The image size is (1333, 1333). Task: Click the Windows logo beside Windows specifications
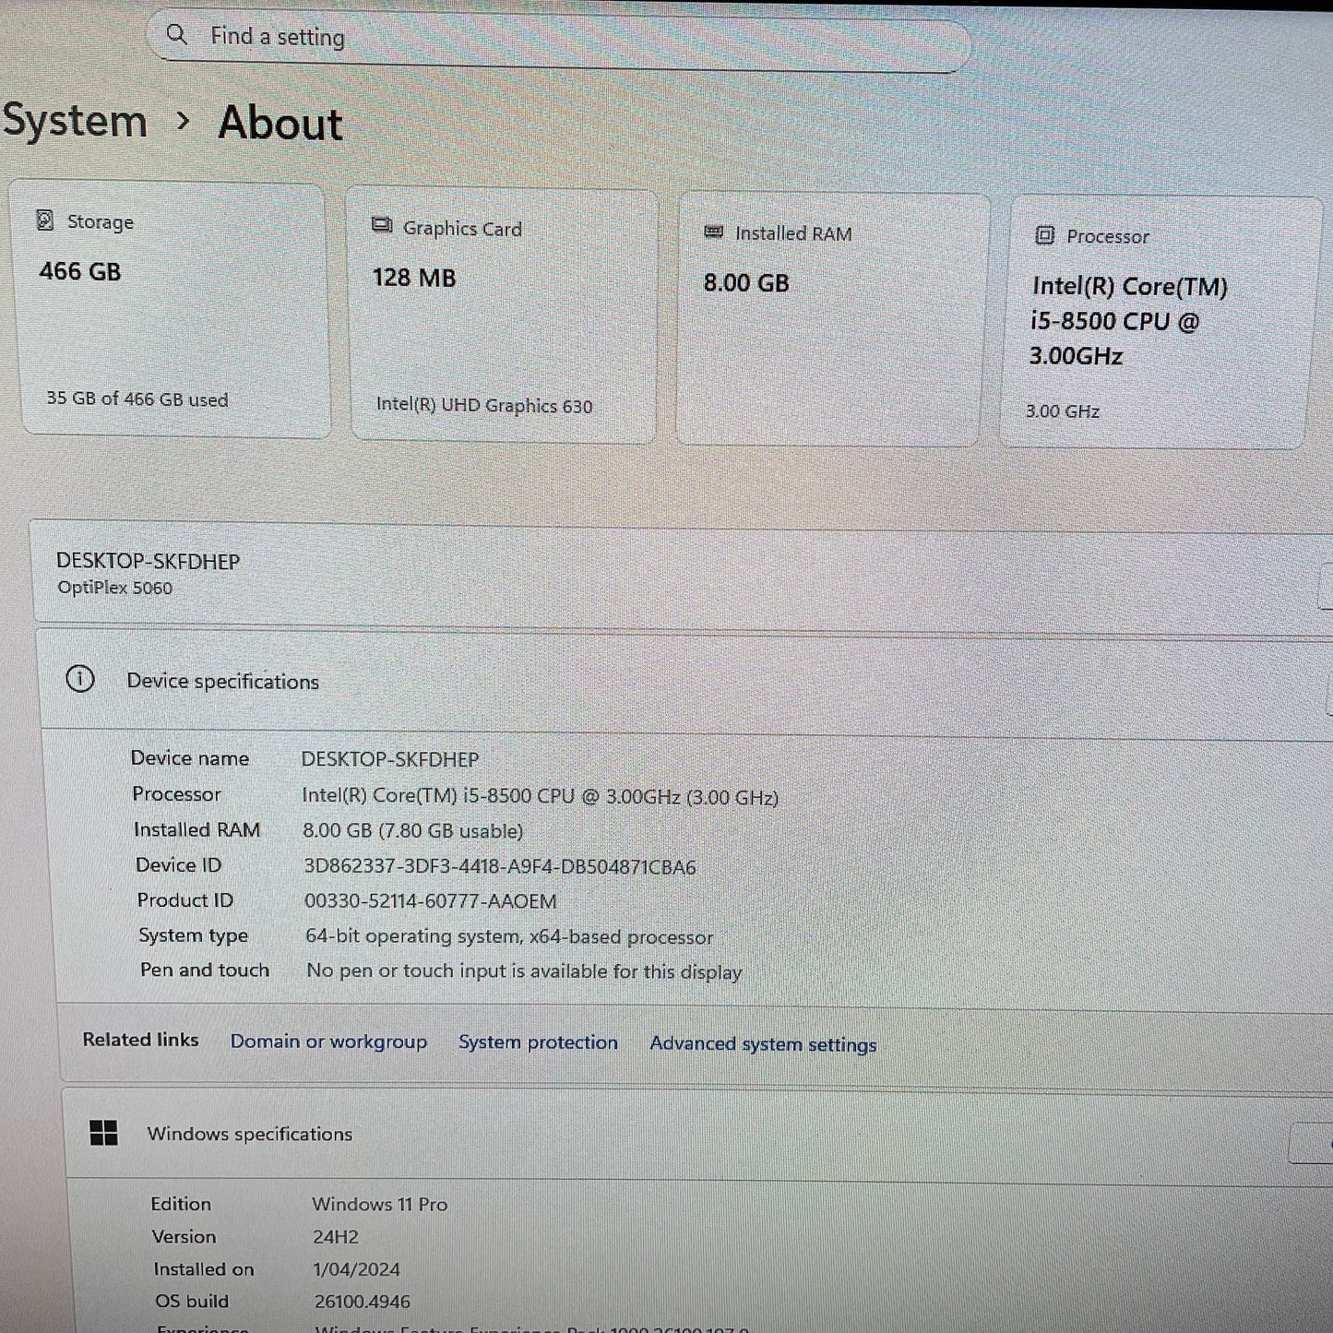104,1134
